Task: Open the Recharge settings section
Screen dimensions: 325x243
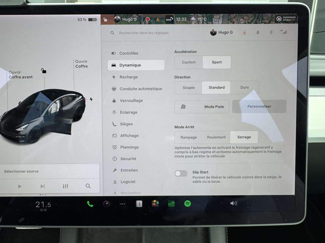Action: [x=136, y=77]
